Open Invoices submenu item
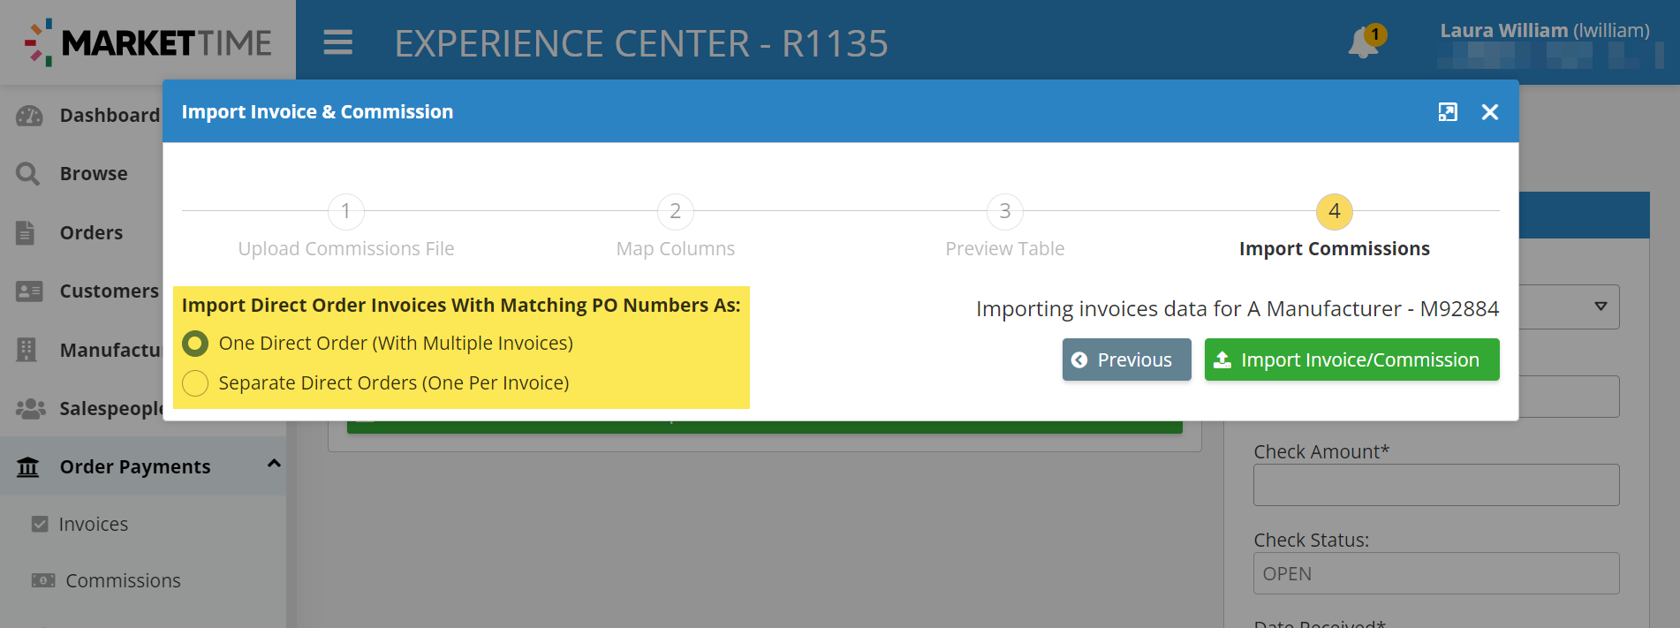The image size is (1680, 628). [x=93, y=525]
